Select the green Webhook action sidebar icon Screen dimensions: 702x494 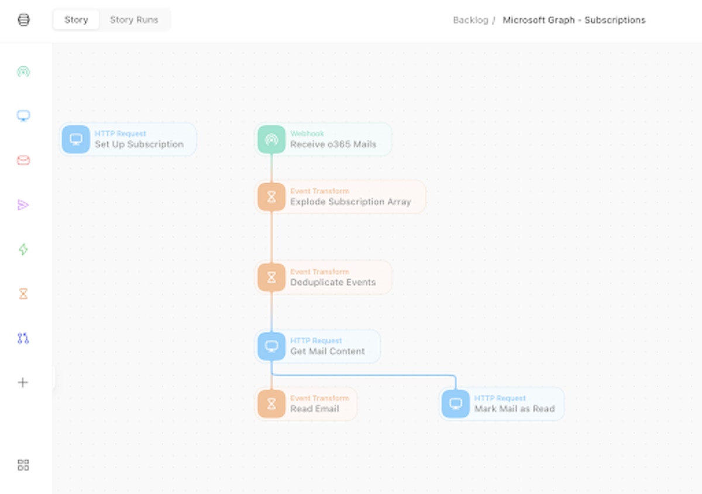point(23,72)
